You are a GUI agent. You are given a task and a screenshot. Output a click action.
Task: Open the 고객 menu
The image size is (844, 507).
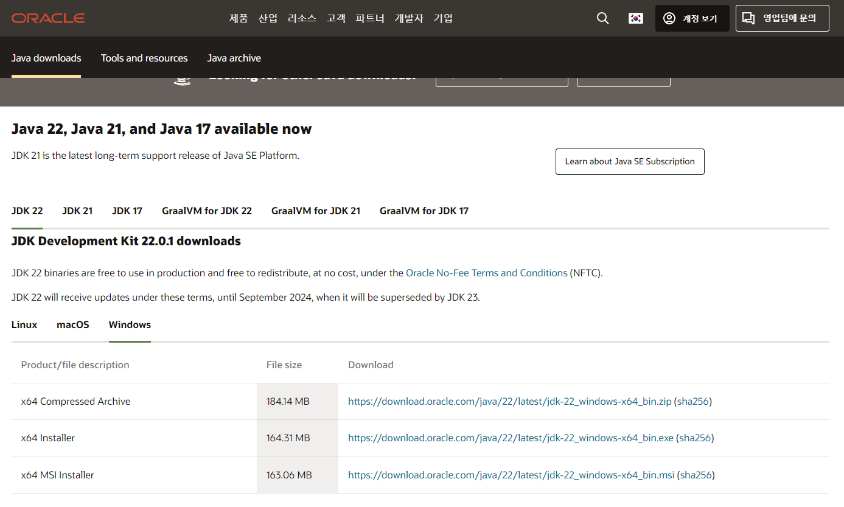[336, 18]
